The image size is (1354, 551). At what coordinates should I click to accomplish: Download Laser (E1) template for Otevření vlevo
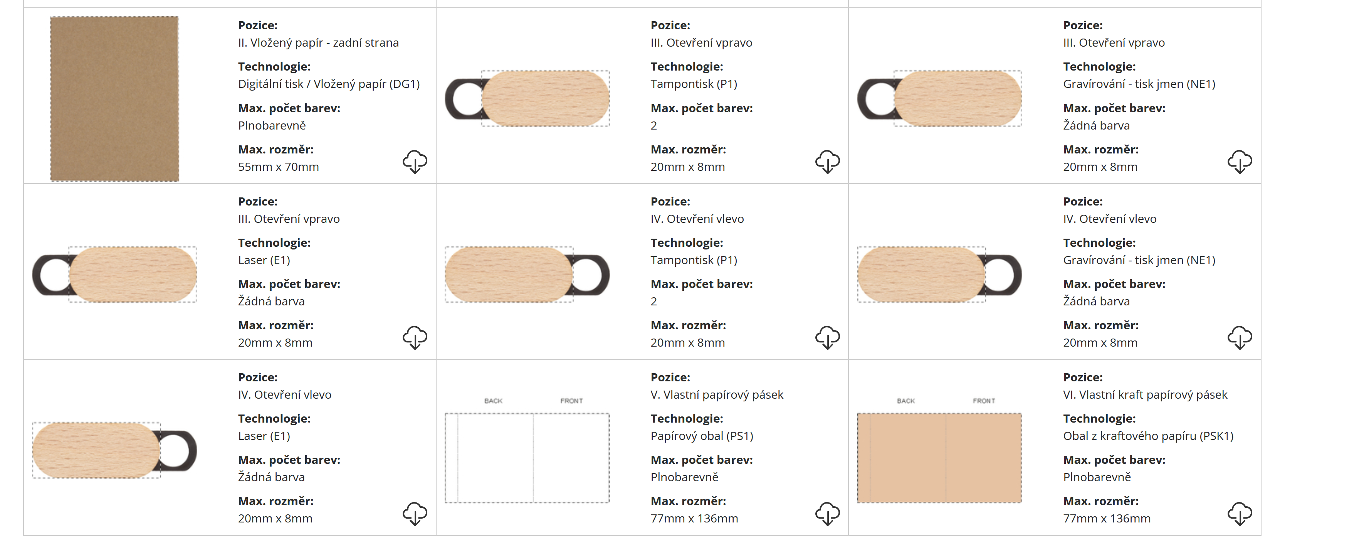pos(415,514)
